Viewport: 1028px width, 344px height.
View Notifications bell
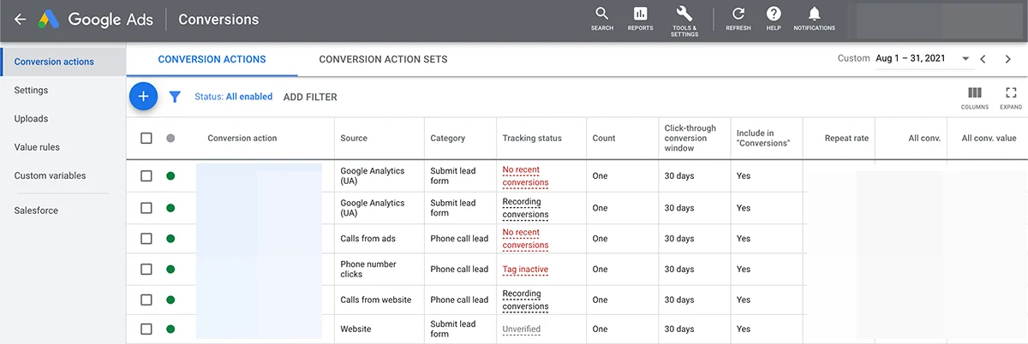814,18
